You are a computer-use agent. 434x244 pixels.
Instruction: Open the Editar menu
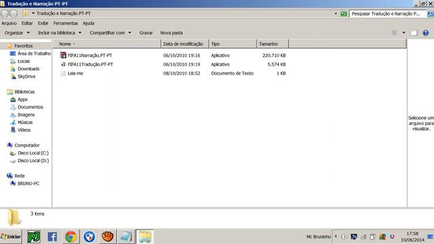pos(27,24)
